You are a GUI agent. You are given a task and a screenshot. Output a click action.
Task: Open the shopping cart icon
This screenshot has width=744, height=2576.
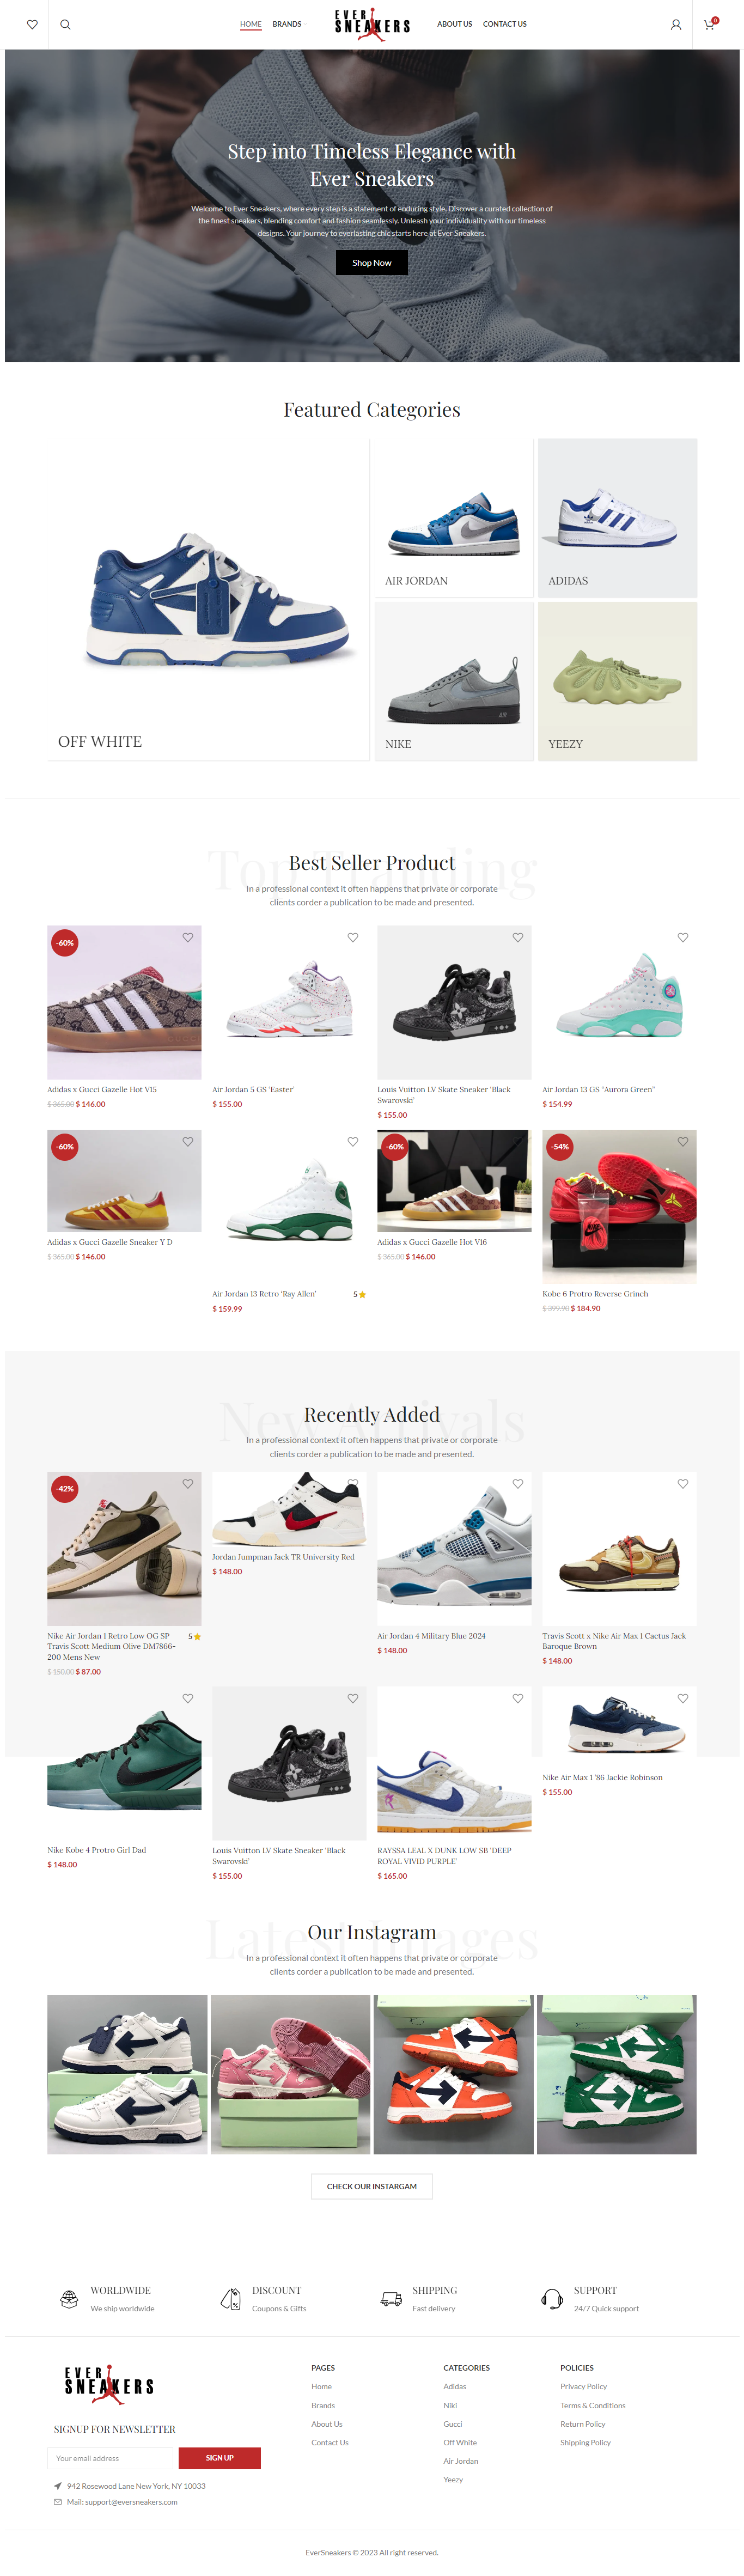[710, 24]
